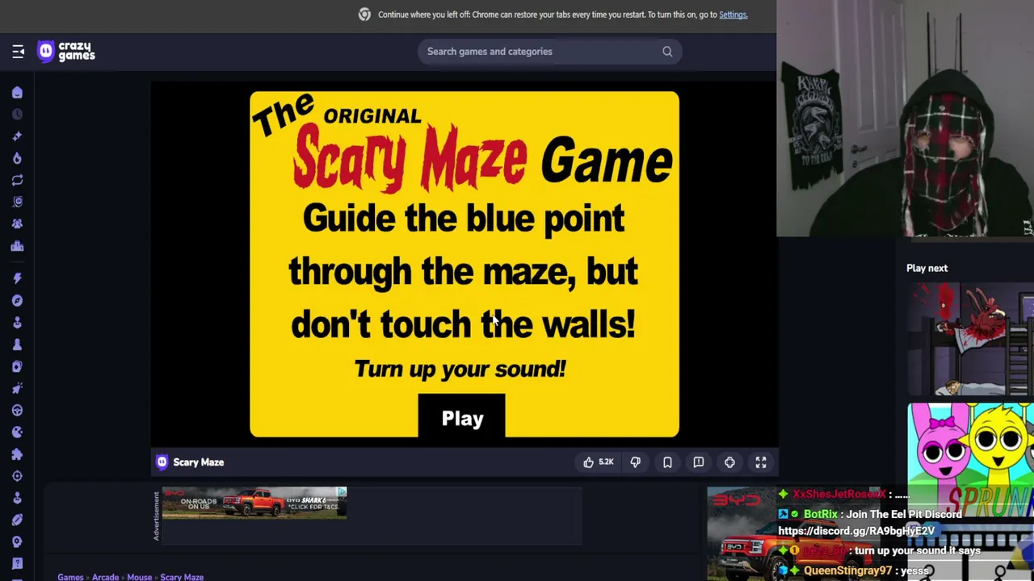Screen dimensions: 1034x581
Task: Open sports games via the sidebar football icon
Action: 17,520
